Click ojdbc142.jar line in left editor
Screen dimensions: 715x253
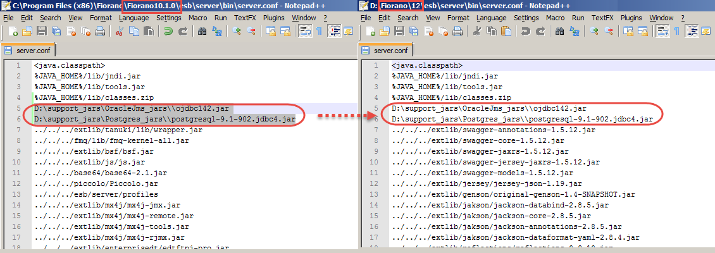[133, 109]
